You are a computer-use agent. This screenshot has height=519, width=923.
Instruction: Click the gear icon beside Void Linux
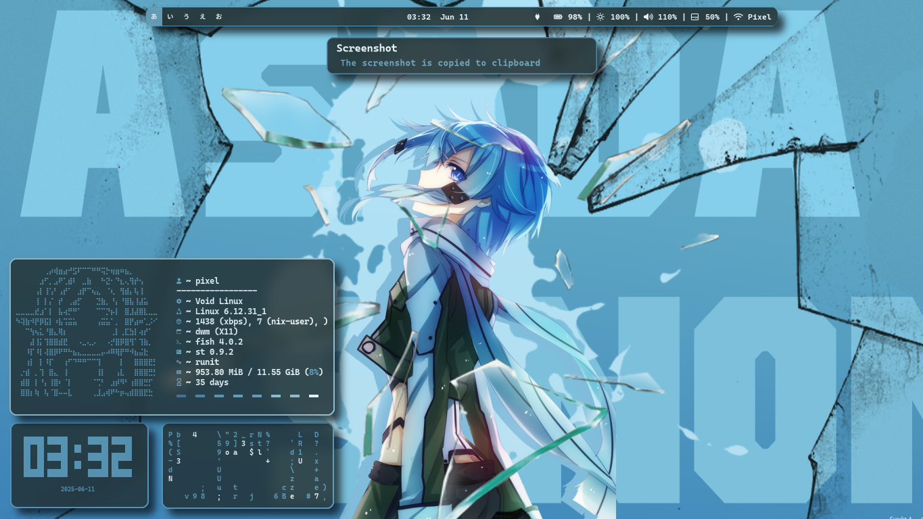pyautogui.click(x=179, y=301)
